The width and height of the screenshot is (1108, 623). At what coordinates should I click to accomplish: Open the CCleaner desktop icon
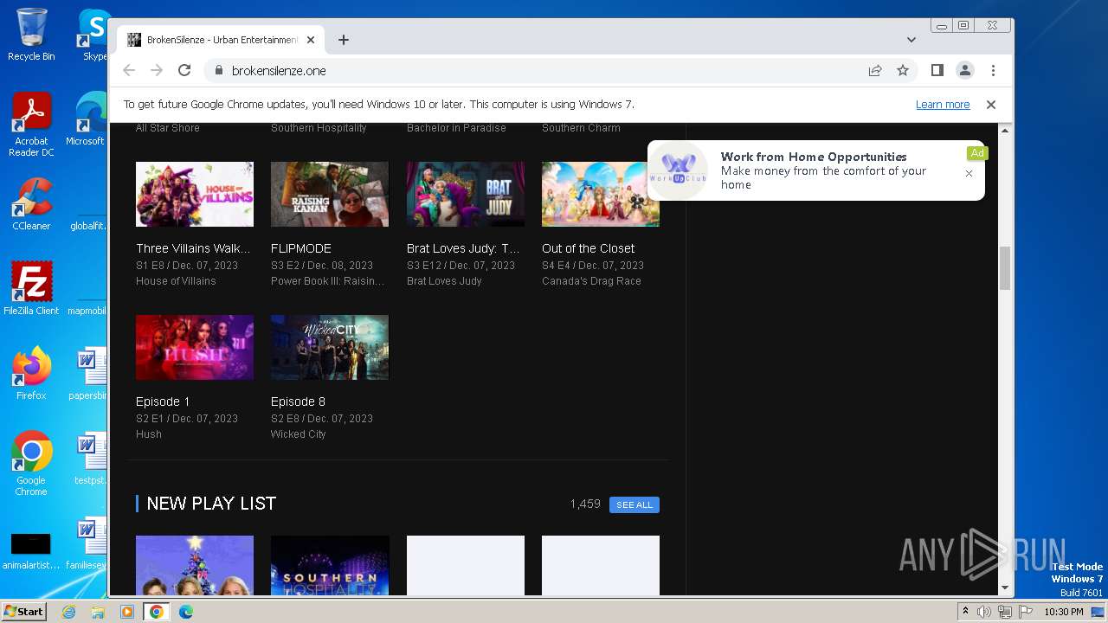click(31, 204)
